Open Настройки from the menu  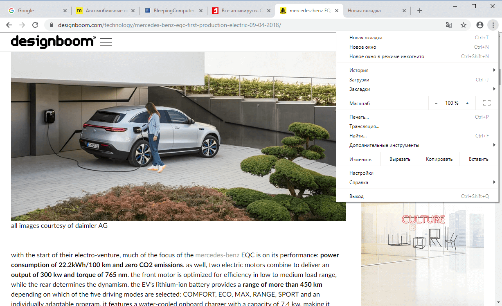(361, 173)
